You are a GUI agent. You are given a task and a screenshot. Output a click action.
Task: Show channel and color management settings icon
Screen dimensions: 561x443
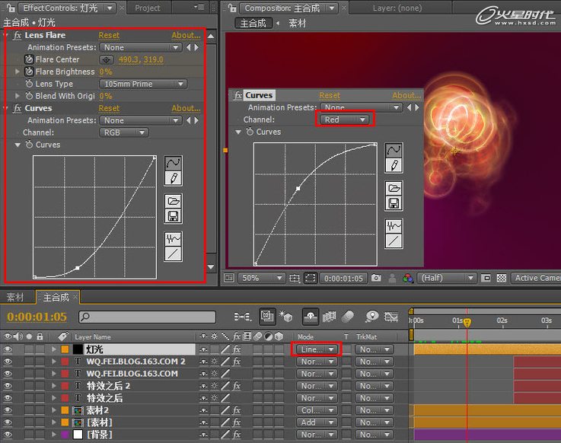[407, 278]
